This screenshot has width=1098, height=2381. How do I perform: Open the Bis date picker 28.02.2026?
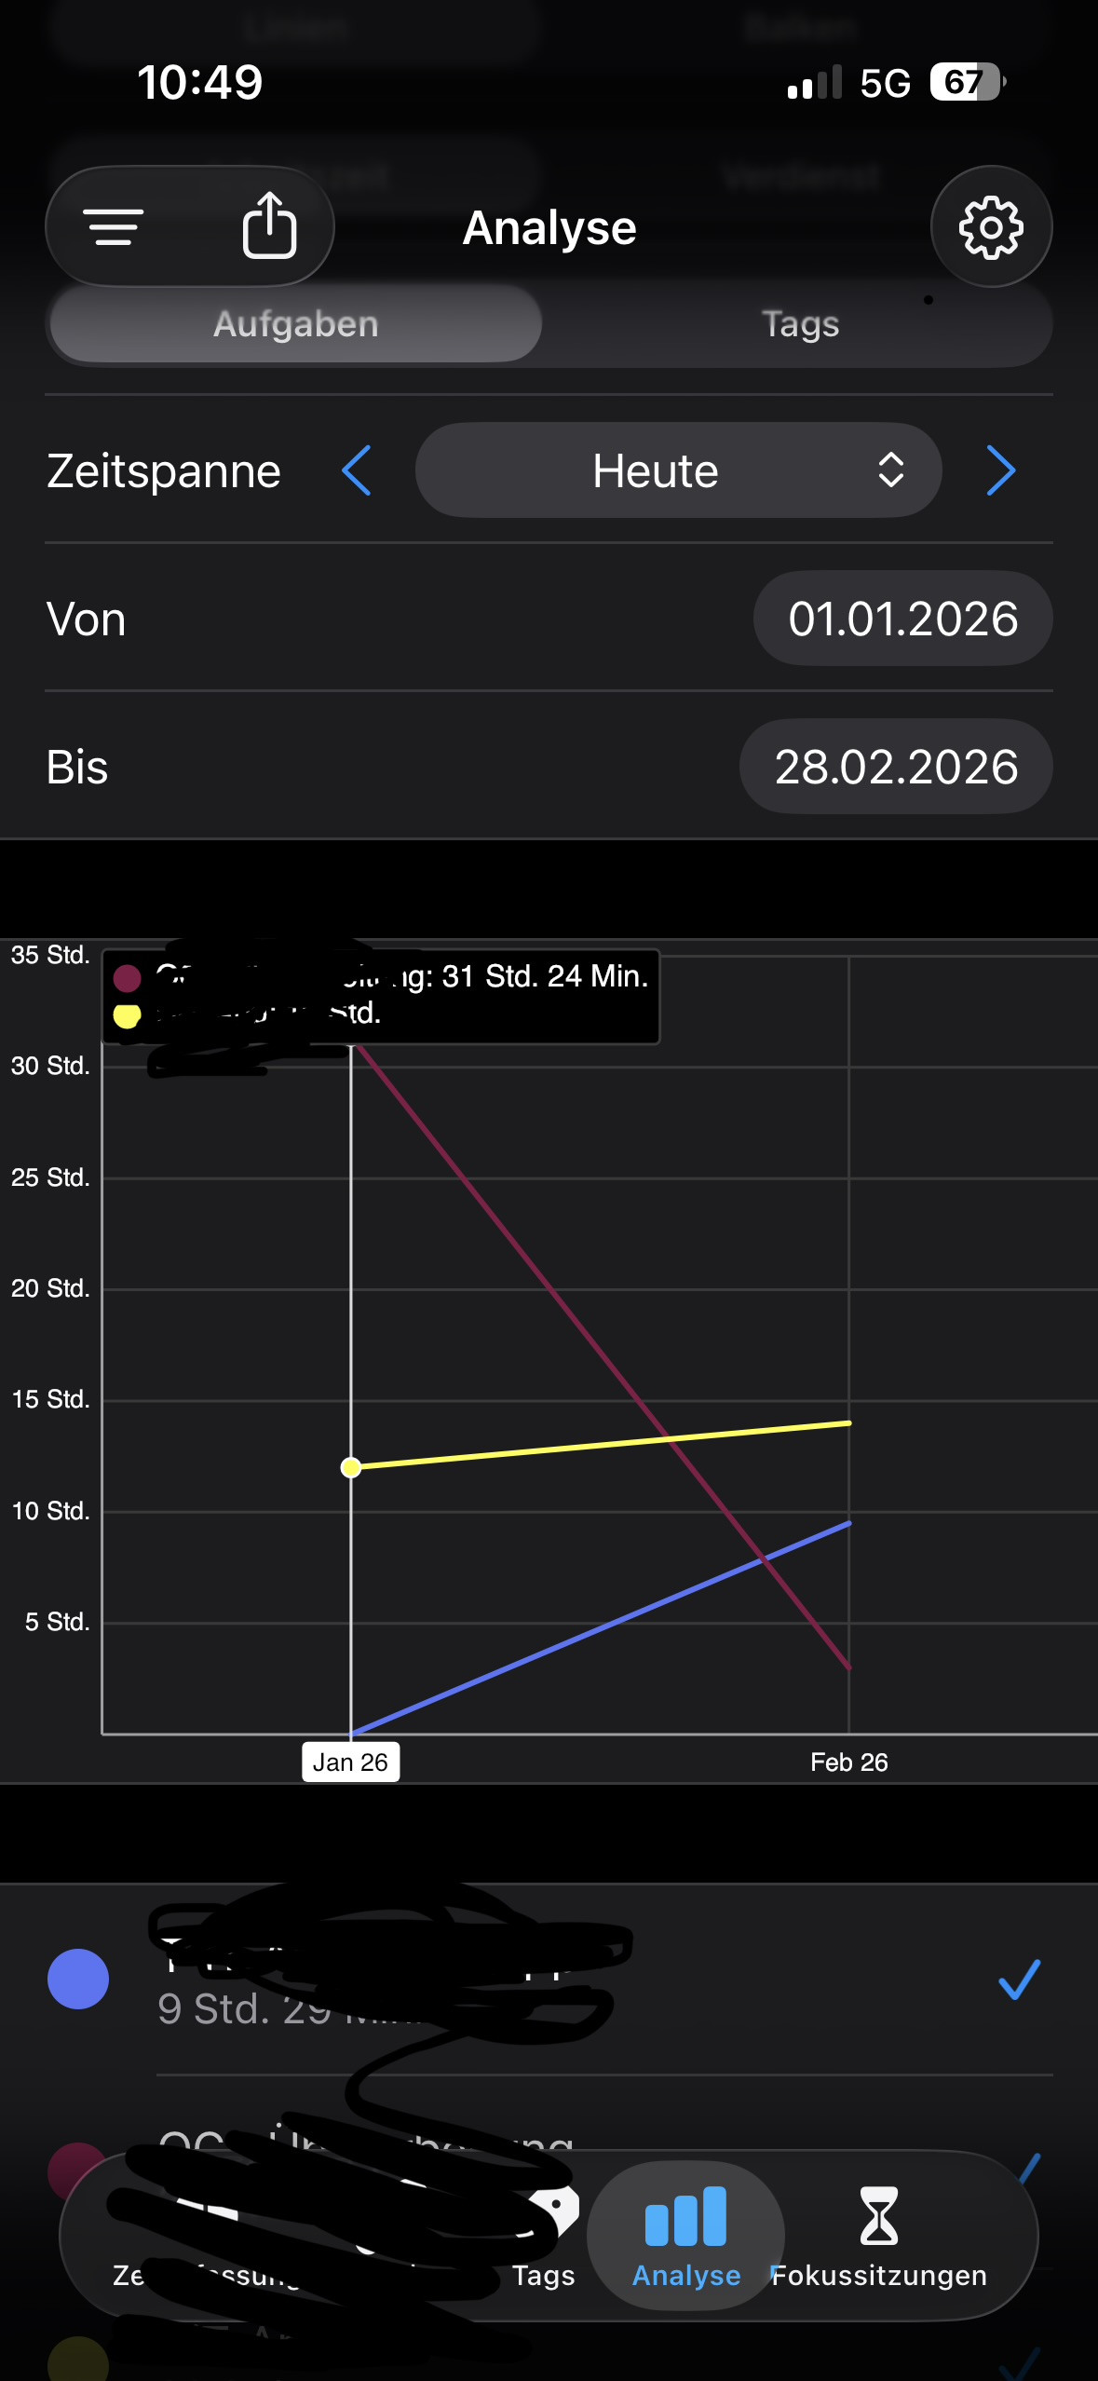click(896, 767)
